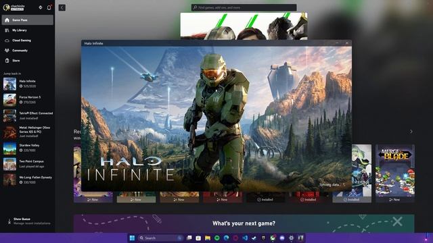Click the diamond icon beside the notifications bell
This screenshot has width=433, height=243.
tap(41, 7)
